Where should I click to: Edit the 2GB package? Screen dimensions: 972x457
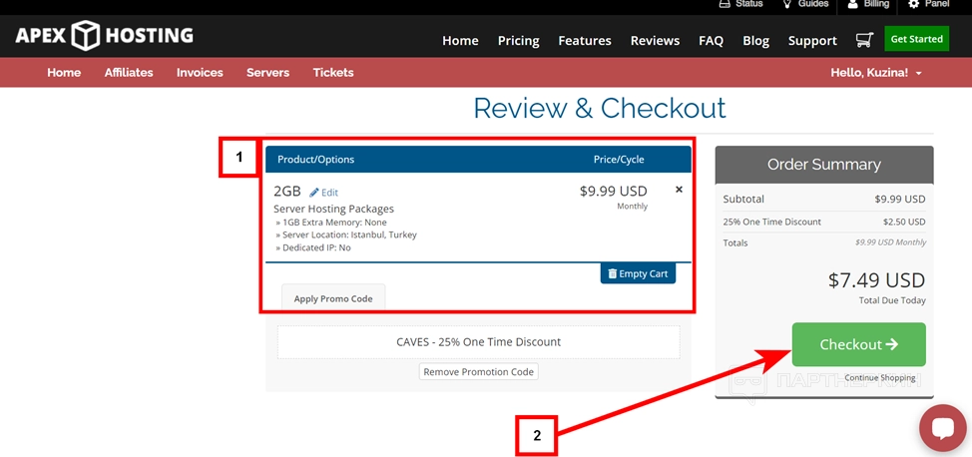coord(323,193)
